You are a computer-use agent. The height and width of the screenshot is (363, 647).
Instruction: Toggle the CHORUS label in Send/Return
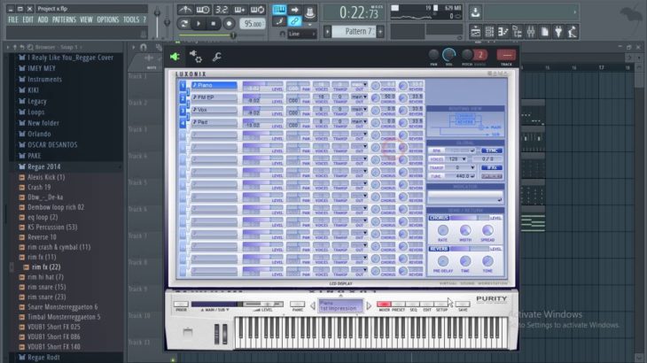coord(439,218)
